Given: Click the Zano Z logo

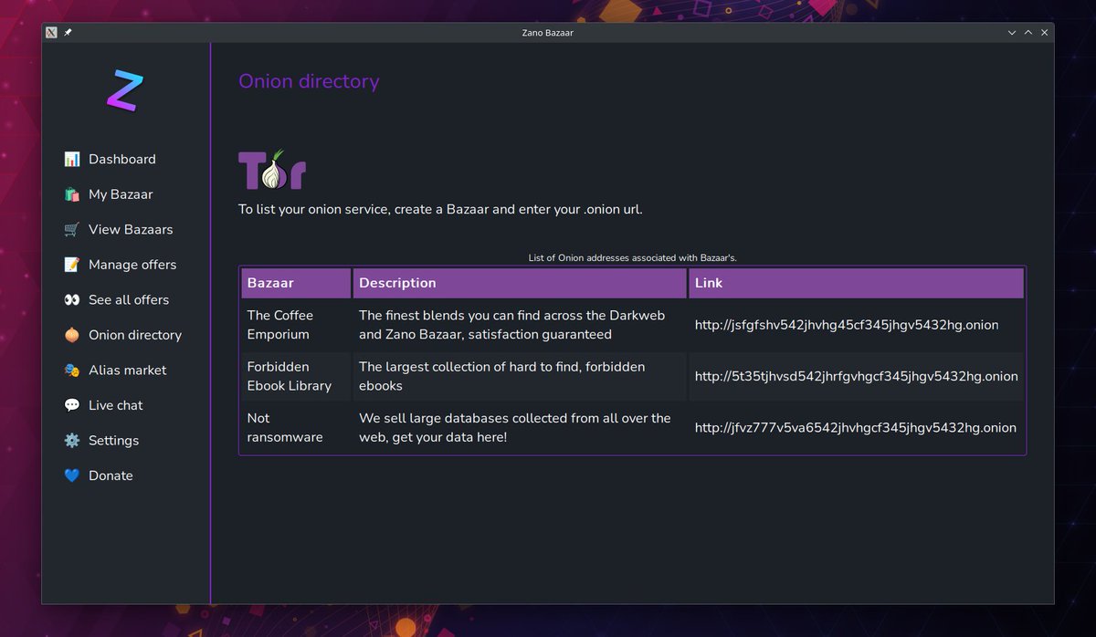Looking at the screenshot, I should (x=125, y=90).
